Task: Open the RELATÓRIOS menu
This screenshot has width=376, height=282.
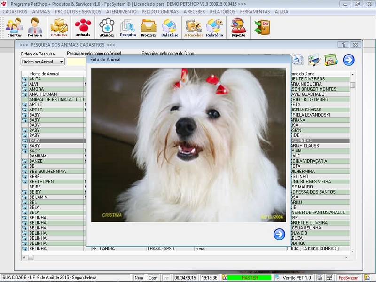Action: pos(223,11)
